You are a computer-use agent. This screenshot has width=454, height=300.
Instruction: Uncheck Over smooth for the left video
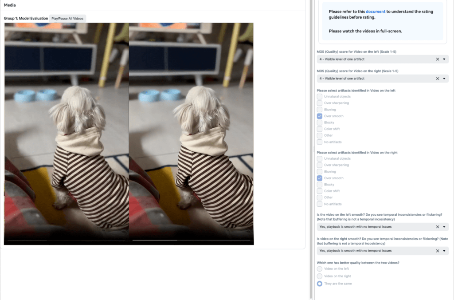pos(320,116)
